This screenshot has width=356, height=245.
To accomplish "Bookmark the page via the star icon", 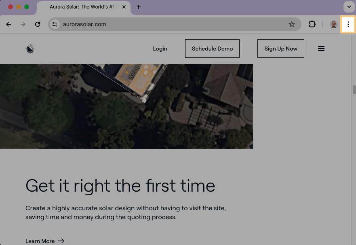I will coord(292,24).
